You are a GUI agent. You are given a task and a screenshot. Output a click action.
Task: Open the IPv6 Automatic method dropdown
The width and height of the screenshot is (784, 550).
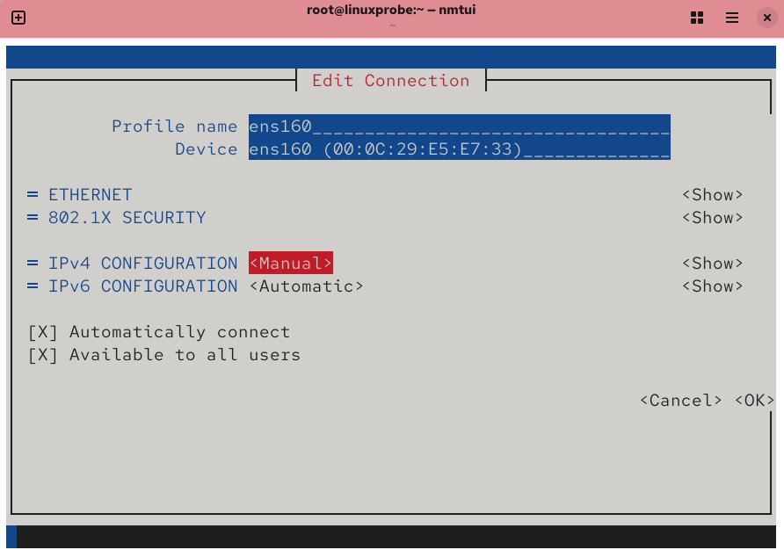point(307,286)
